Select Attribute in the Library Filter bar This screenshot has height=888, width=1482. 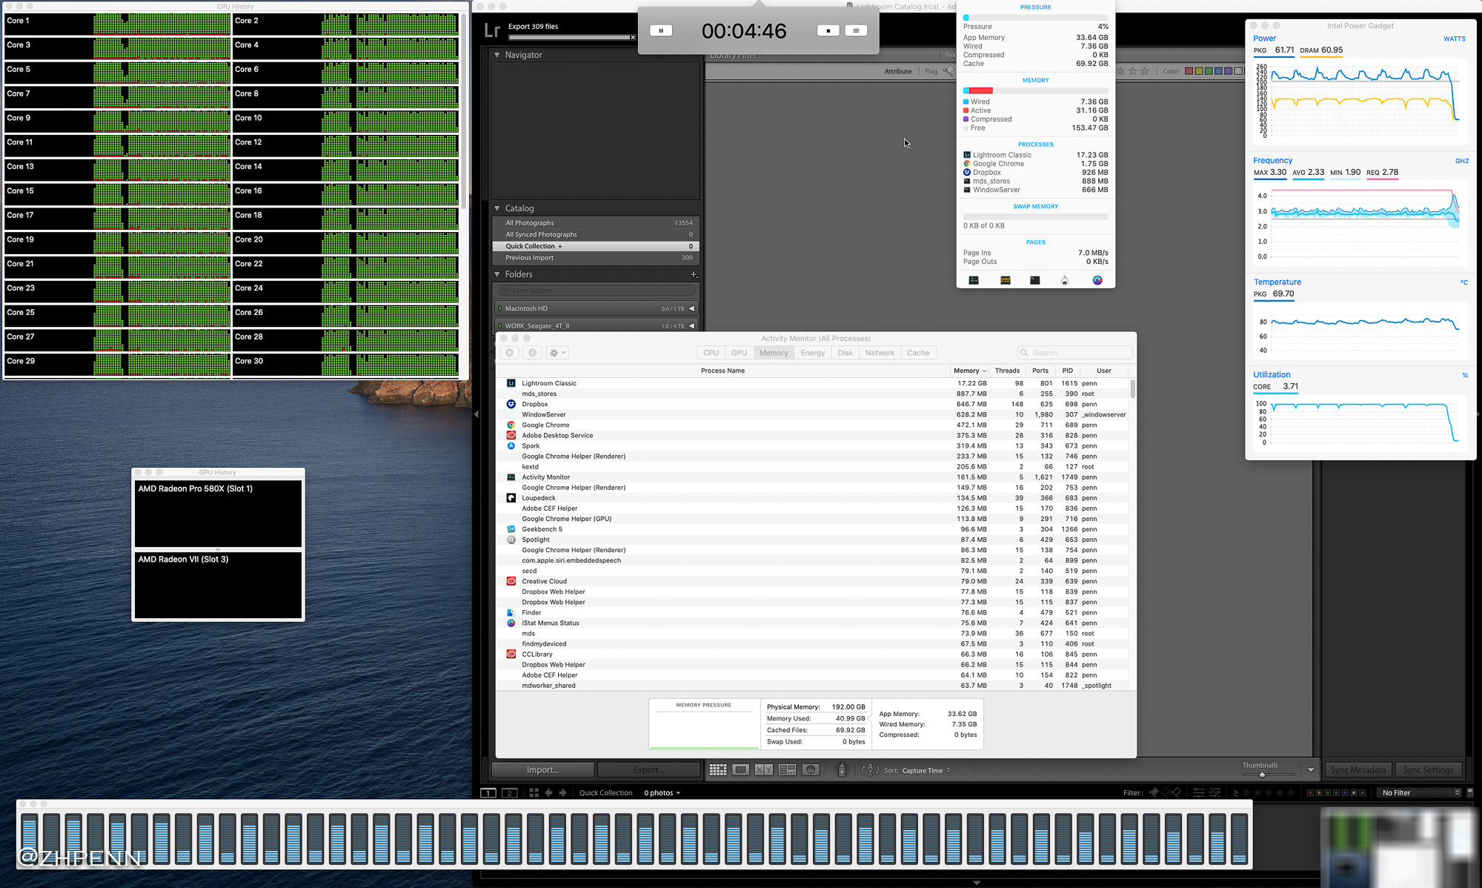click(x=898, y=71)
